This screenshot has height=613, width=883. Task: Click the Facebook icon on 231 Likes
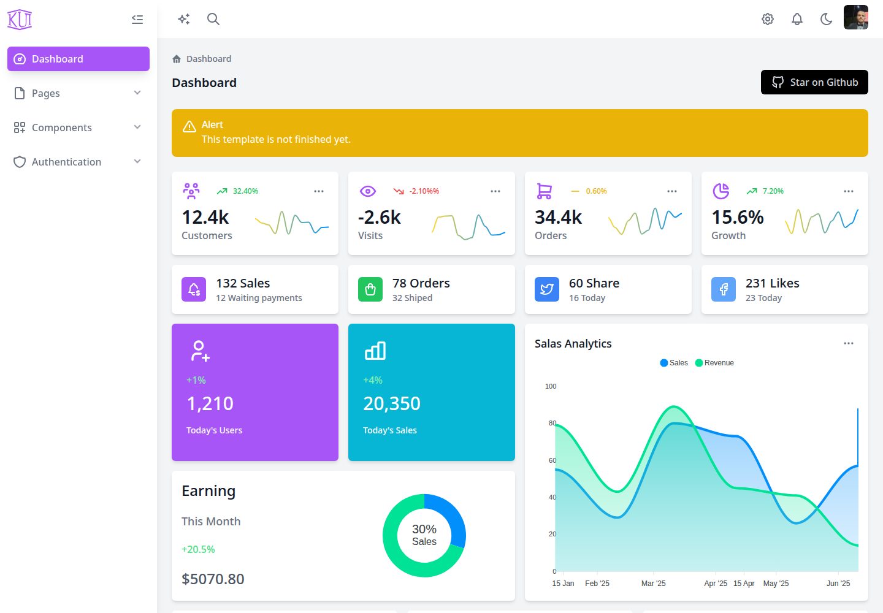(x=724, y=289)
